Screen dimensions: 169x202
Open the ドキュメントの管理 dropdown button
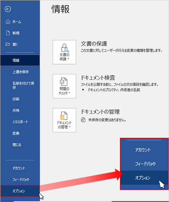coord(64,120)
